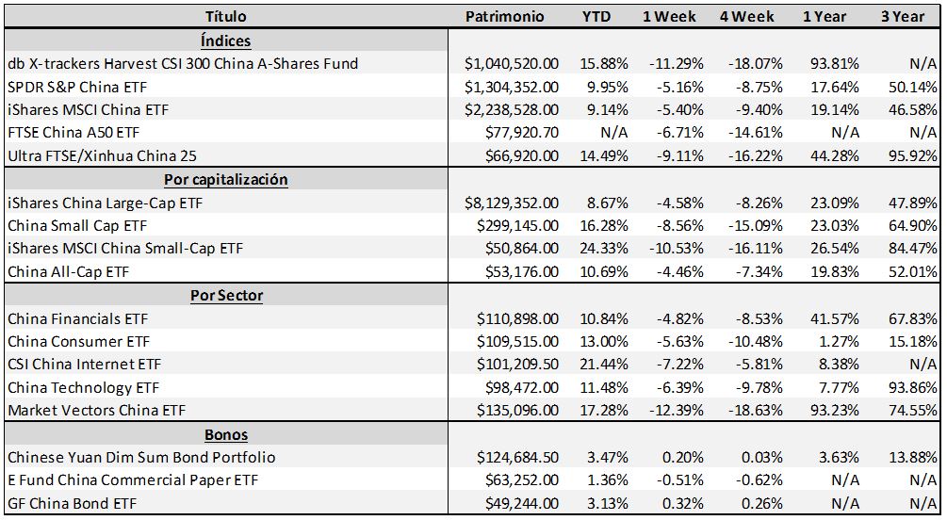Screen dimensions: 947x520
Task: Click the 95.92% three-year return cell
Action: 913,155
